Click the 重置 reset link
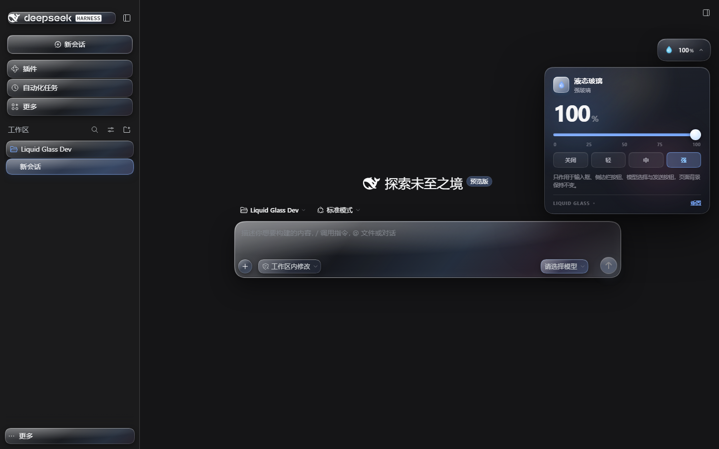The image size is (719, 449). click(696, 203)
